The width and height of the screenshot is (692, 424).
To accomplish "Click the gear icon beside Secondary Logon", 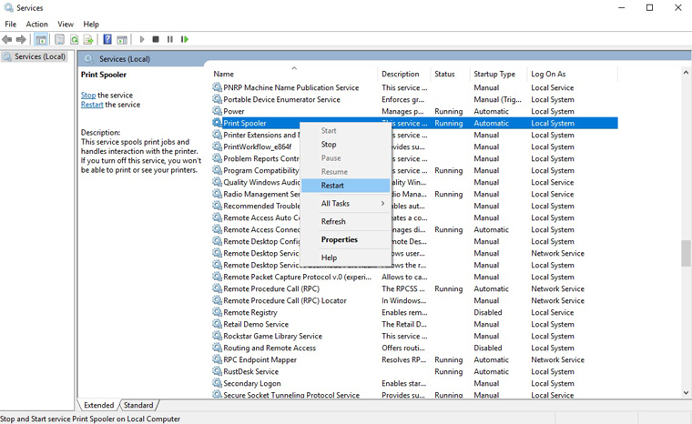I will pos(217,383).
